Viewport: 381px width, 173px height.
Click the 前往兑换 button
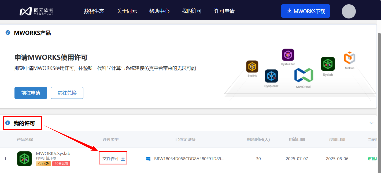click(x=67, y=93)
